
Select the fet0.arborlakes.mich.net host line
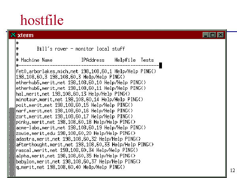(86, 71)
